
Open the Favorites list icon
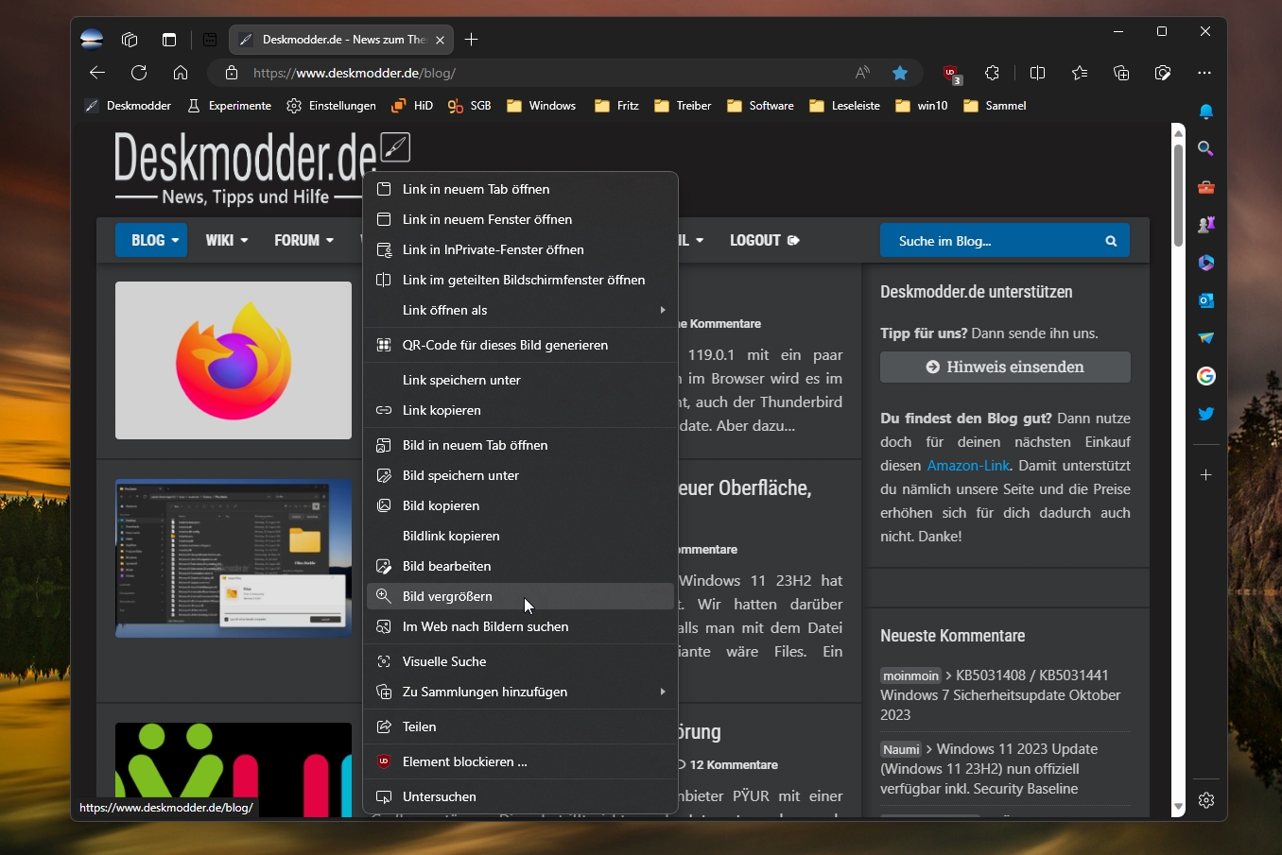[x=1080, y=73]
